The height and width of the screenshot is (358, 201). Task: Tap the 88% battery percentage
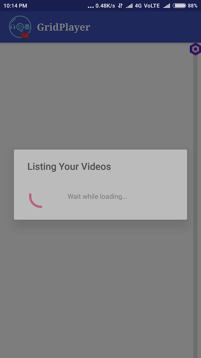coord(193,6)
